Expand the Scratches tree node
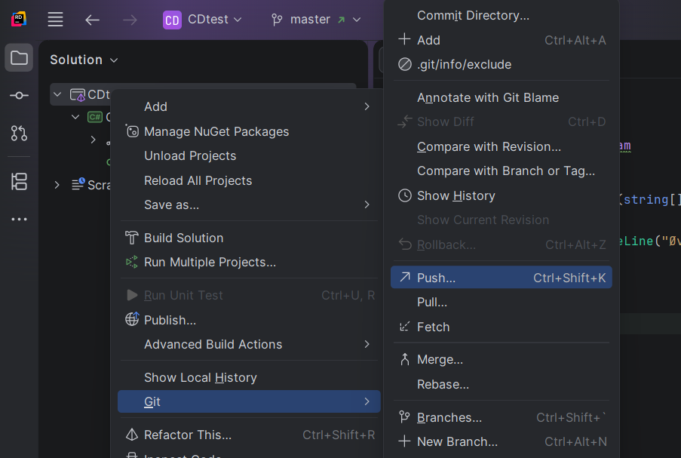 point(57,185)
